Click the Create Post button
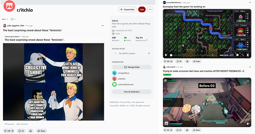The width and height of the screenshot is (255, 134). point(127,10)
